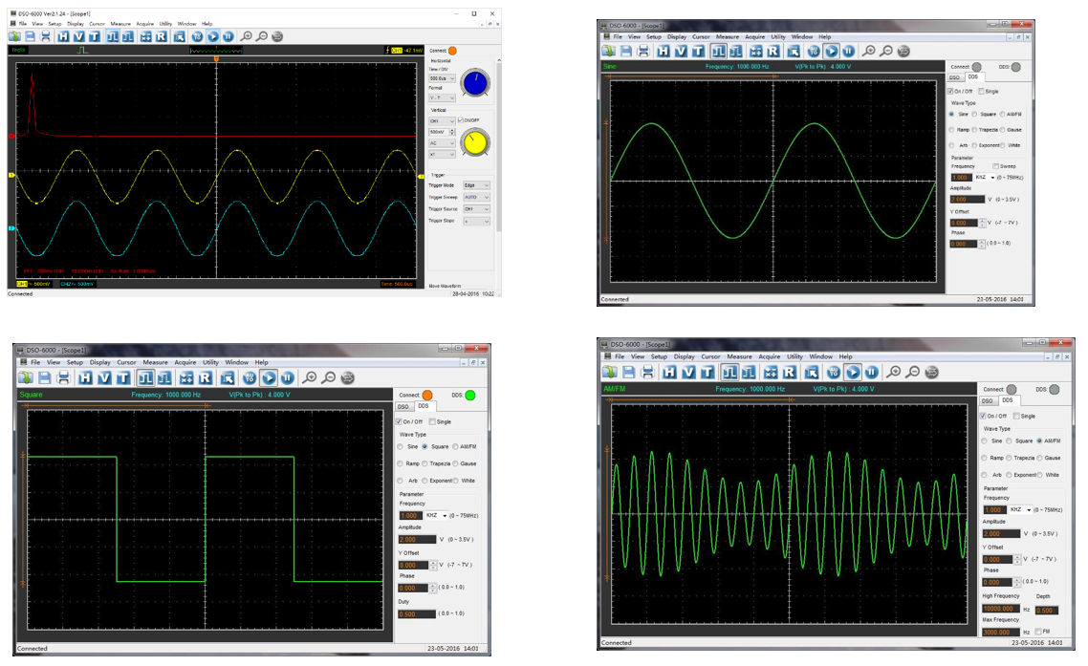Image resolution: width=1088 pixels, height=666 pixels.
Task: Click the save disk icon in Sine window toolbar
Action: pyautogui.click(x=627, y=51)
